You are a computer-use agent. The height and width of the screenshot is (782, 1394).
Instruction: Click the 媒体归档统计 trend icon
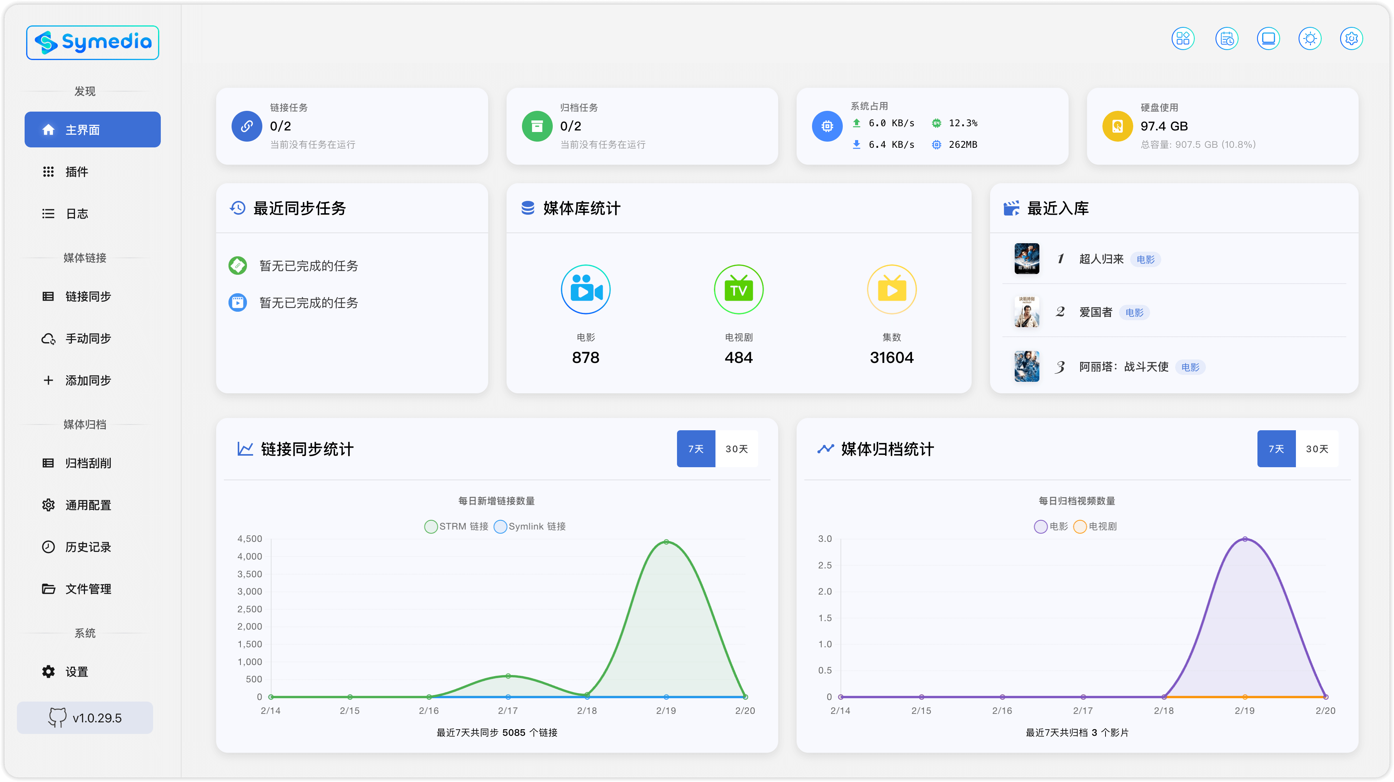(825, 448)
